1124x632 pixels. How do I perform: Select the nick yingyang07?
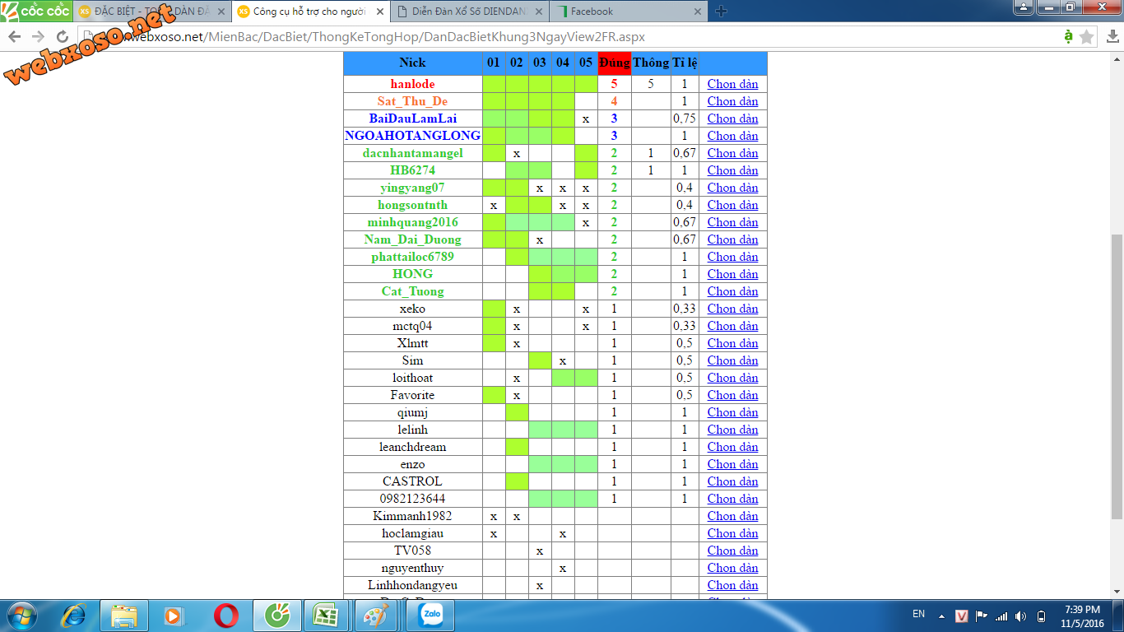[413, 188]
